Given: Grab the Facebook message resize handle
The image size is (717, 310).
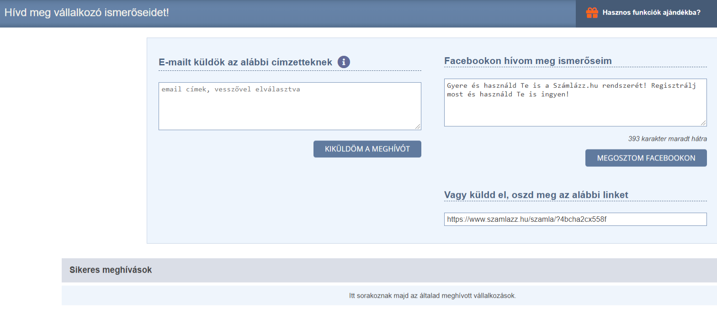Looking at the screenshot, I should [703, 123].
